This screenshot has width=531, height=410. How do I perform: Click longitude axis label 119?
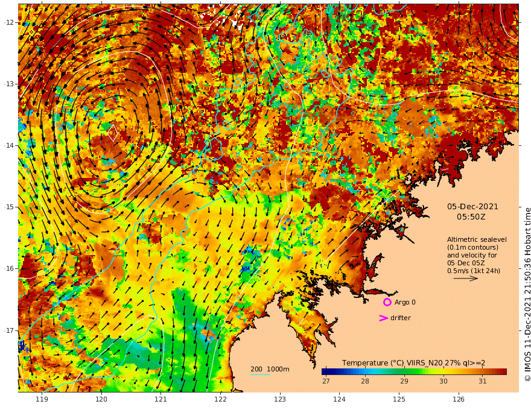[42, 400]
